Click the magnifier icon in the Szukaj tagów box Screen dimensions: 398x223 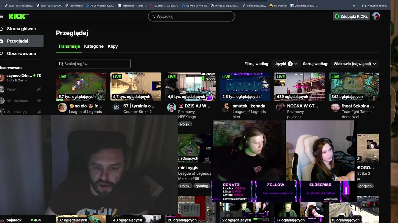61,64
